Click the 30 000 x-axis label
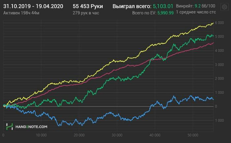Image resolution: width=231 pixels, height=143 pixels. tap(117, 135)
